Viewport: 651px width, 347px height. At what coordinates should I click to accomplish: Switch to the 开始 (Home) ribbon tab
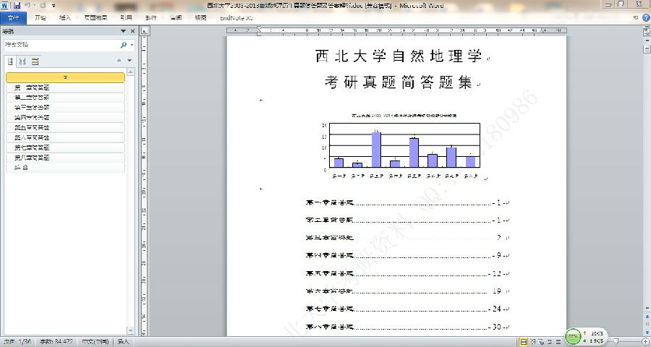pyautogui.click(x=41, y=18)
